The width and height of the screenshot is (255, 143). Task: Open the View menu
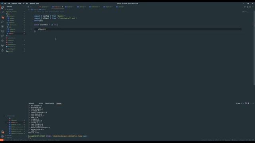[20, 4]
